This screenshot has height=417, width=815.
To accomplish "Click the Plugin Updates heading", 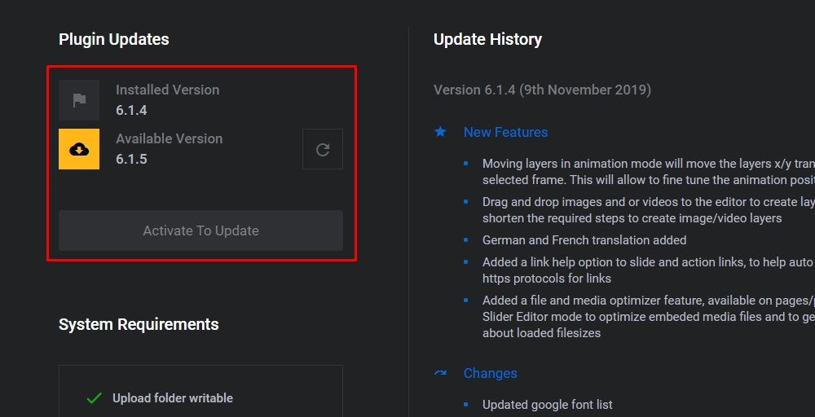I will [x=114, y=39].
